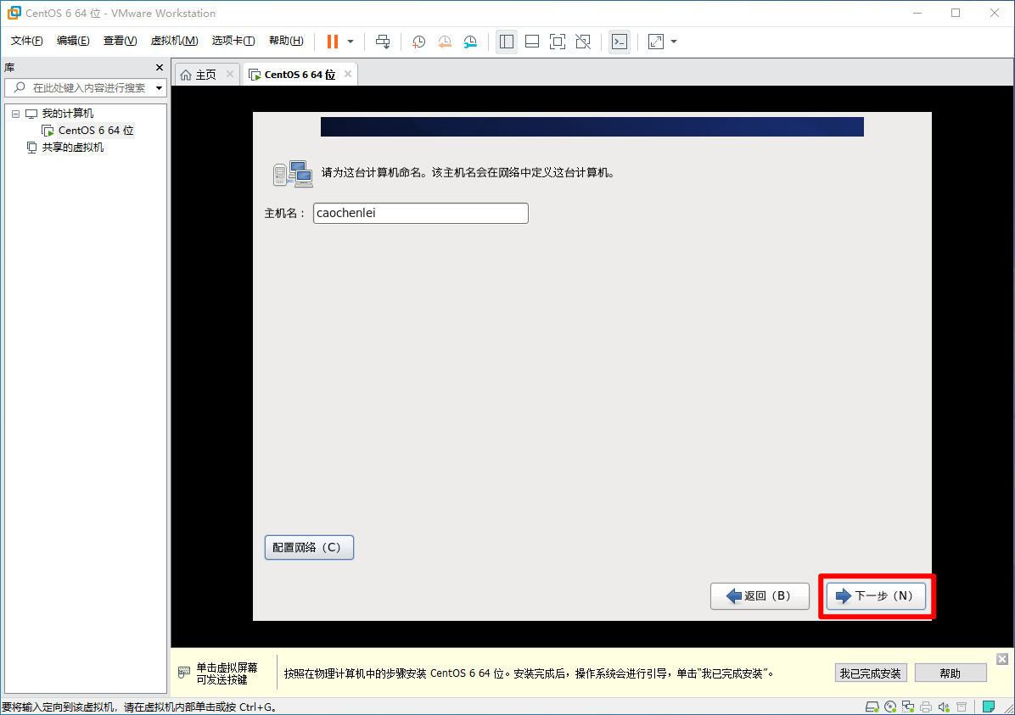Image resolution: width=1015 pixels, height=715 pixels.
Task: Close the CentOS 6 64 位 tab
Action: 348,75
